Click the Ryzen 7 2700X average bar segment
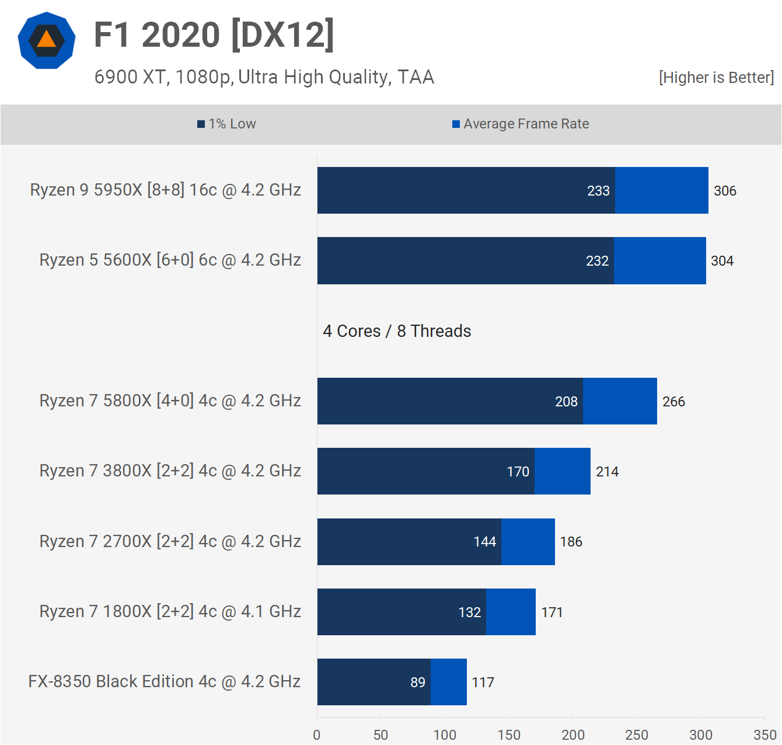 (x=528, y=542)
